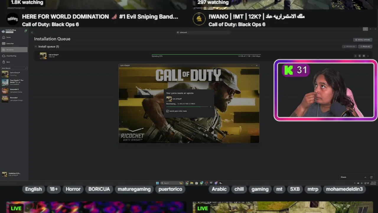
Task: Open the notifications bell icon
Action: click(26, 31)
